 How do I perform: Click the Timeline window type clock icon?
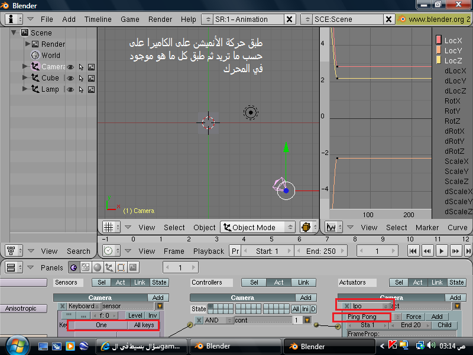[111, 251]
